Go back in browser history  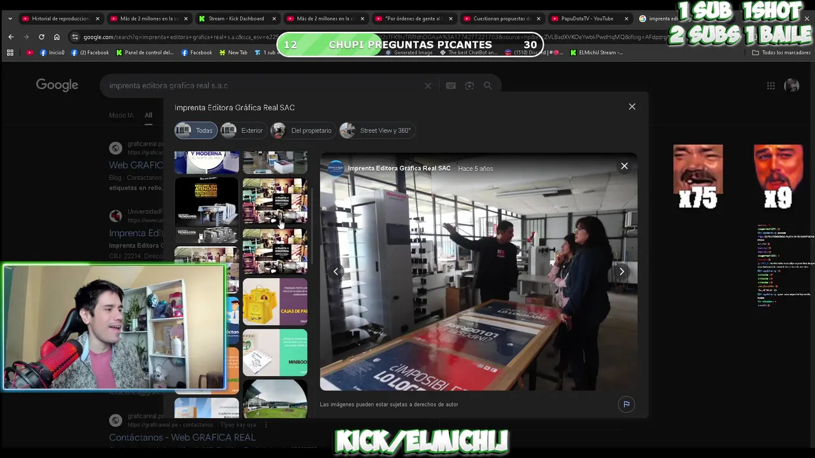coord(11,37)
